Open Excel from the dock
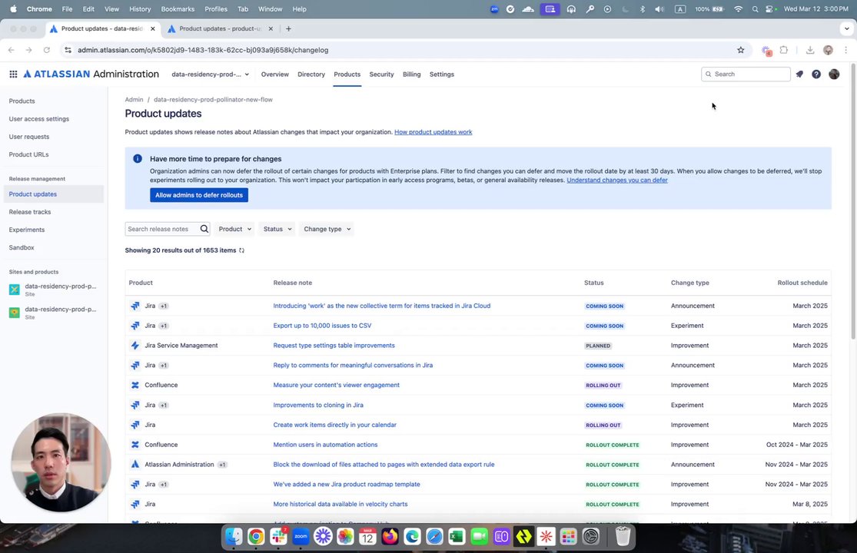This screenshot has height=553, width=857. pos(457,537)
